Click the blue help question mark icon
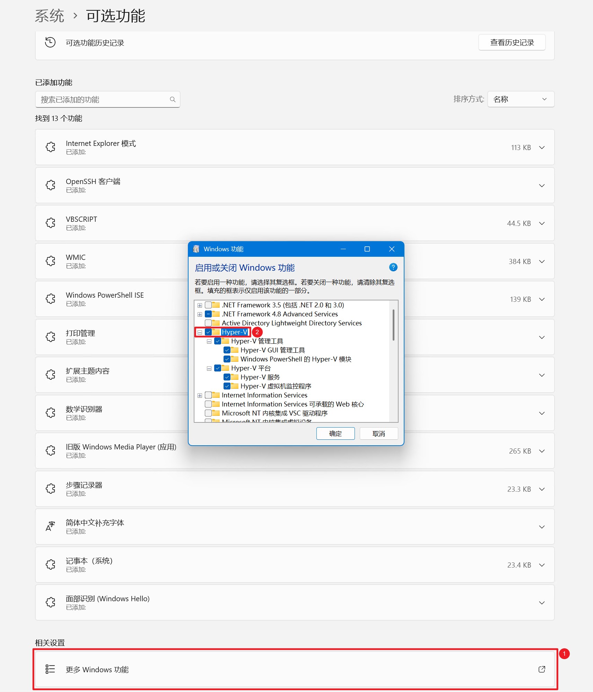 (x=393, y=267)
